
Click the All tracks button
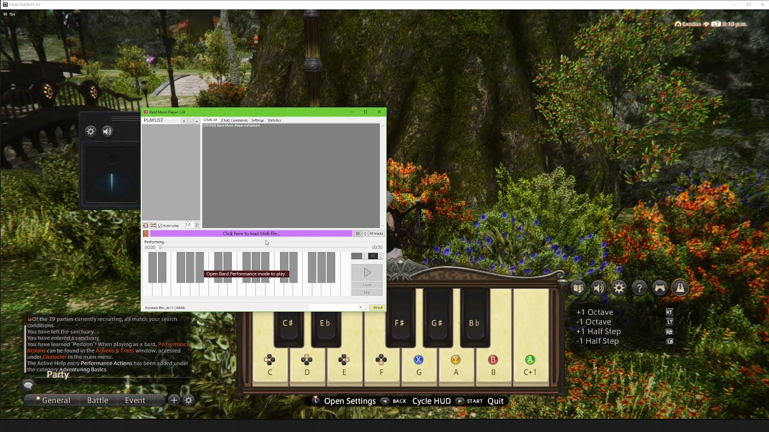[x=376, y=233]
